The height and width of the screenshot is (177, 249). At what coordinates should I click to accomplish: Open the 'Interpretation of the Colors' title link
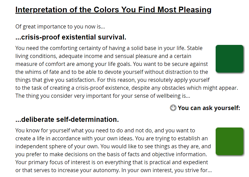(113, 10)
